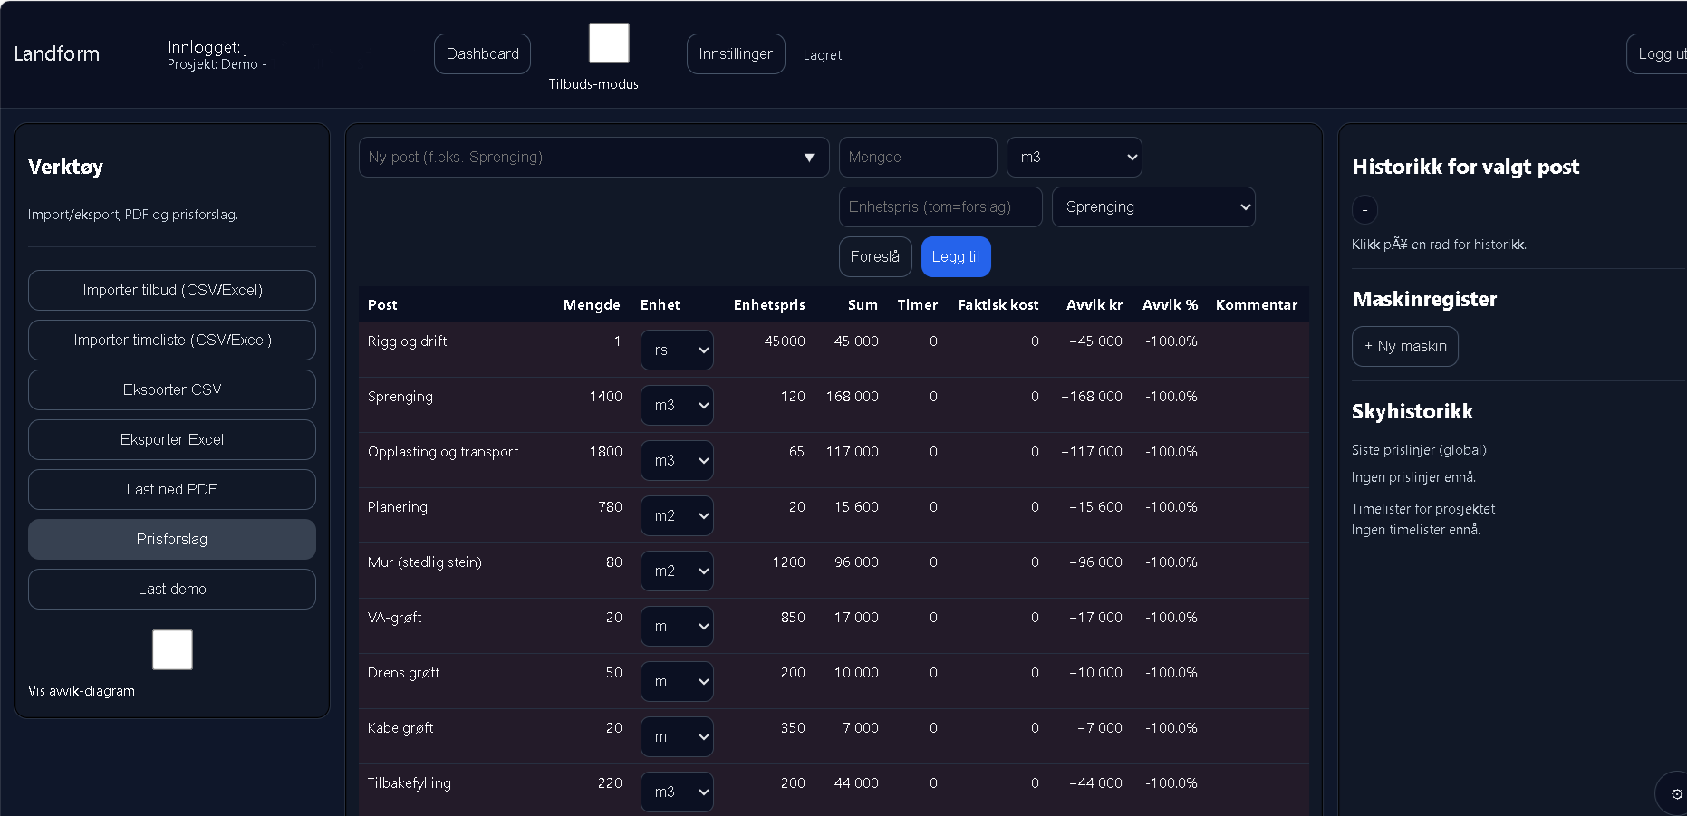Expand the Sprenging category dropdown
The width and height of the screenshot is (1687, 816).
tap(1152, 207)
